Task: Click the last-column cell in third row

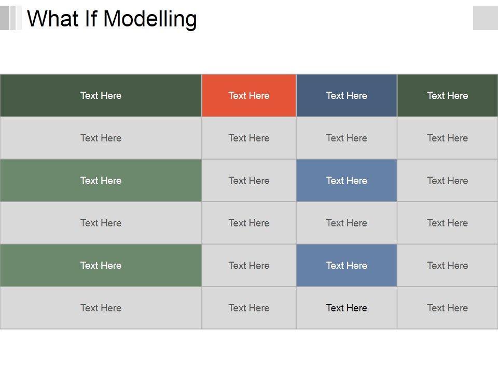Action: coord(447,180)
